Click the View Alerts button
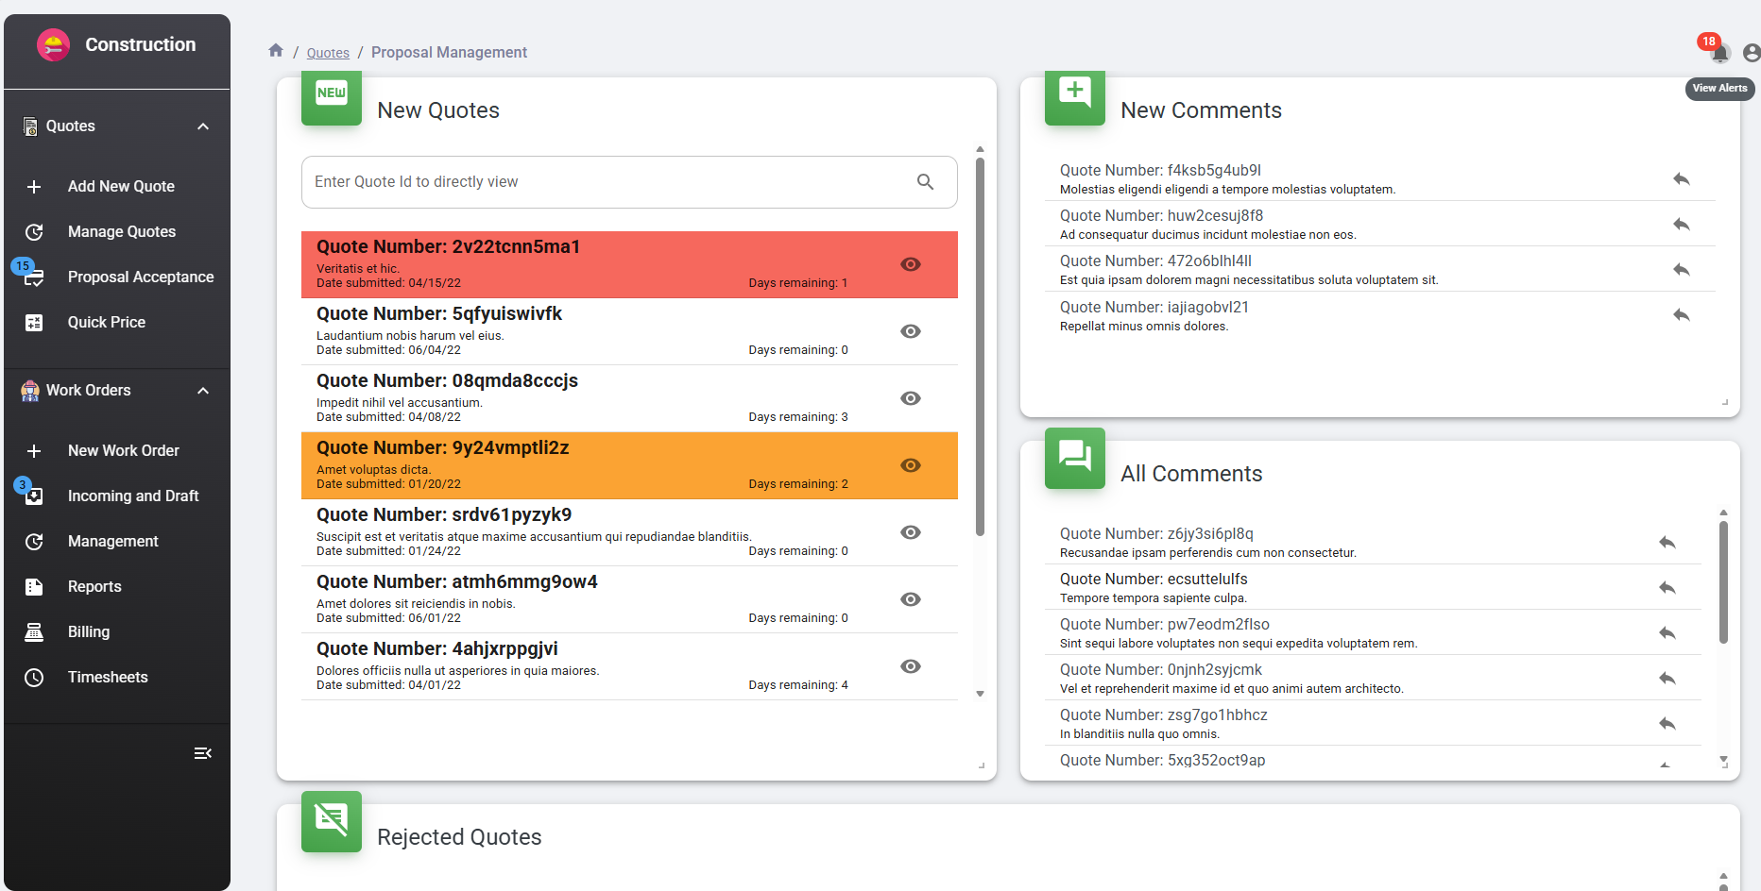This screenshot has width=1761, height=891. (x=1718, y=89)
